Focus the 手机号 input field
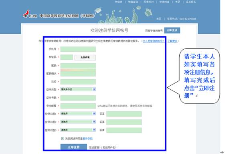Viewport: 227px width, 157px height. tap(78, 49)
